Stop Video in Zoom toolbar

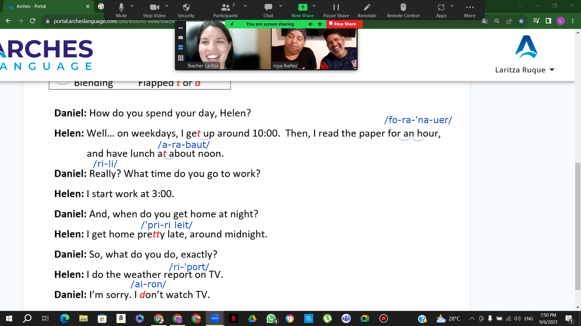154,10
